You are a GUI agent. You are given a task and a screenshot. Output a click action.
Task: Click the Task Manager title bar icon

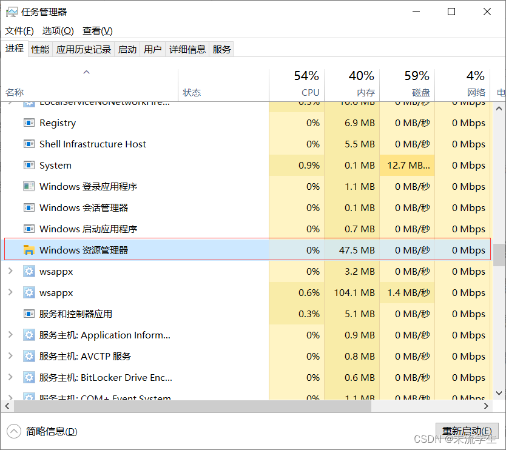(x=12, y=12)
